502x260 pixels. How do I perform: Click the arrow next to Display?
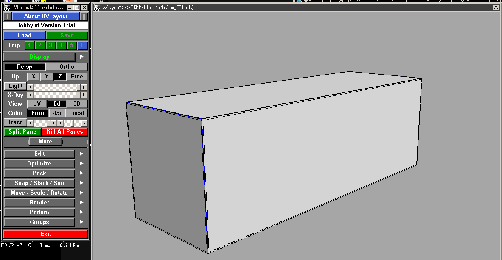82,57
